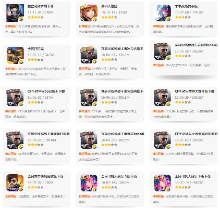Click the star rating under 16-07-07 / 350M
Image resolution: width=220 pixels, height=208 pixels.
click(x=35, y=187)
